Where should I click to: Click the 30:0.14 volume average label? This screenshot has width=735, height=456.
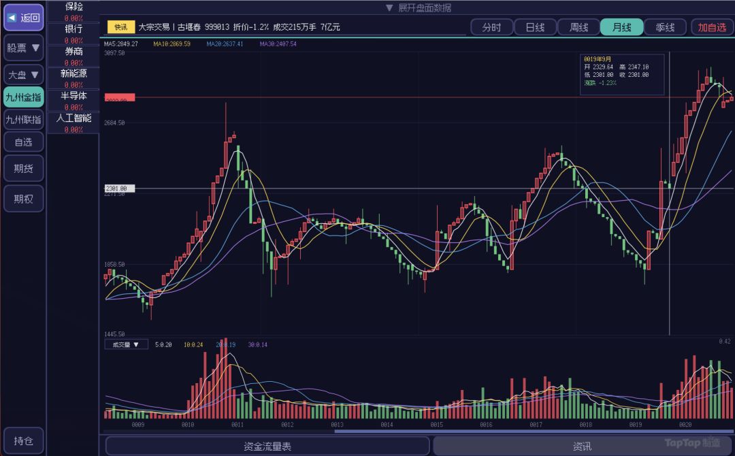pos(258,345)
